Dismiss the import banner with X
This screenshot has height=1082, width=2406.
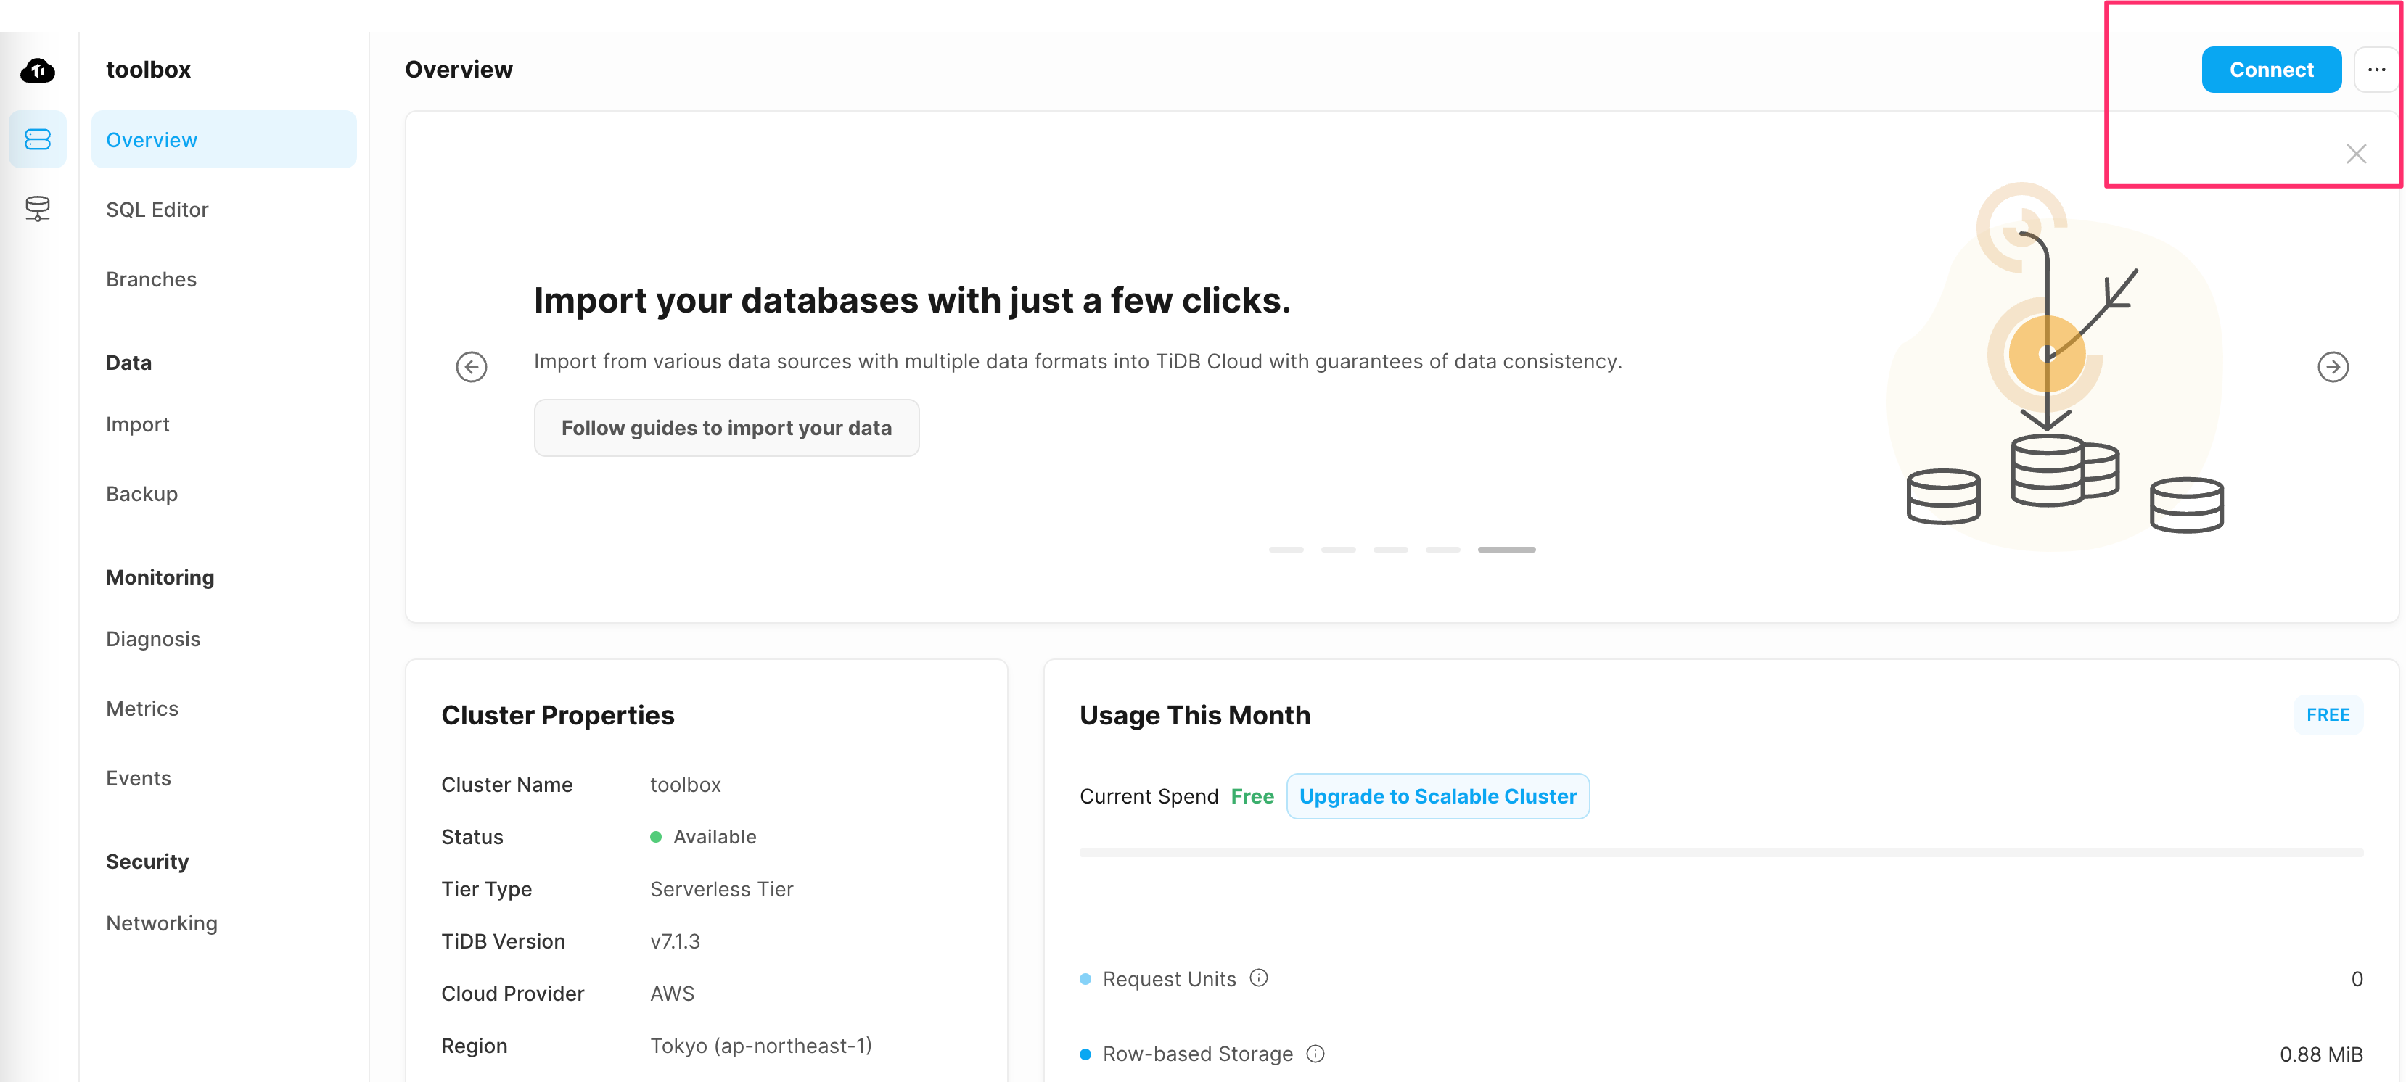coord(2355,154)
